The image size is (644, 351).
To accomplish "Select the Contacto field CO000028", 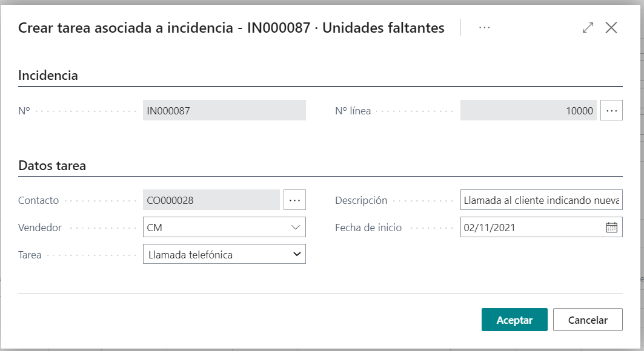I will point(211,200).
